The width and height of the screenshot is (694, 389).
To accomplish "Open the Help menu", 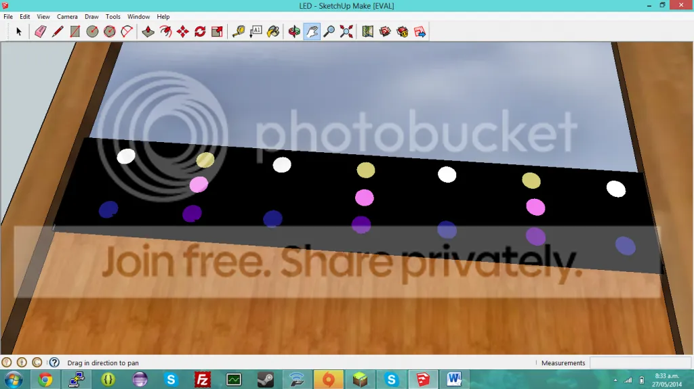I will 163,16.
